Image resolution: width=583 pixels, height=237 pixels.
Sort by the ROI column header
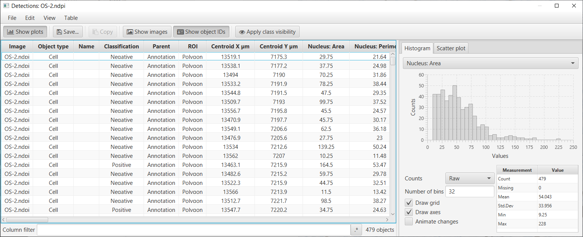tap(192, 46)
